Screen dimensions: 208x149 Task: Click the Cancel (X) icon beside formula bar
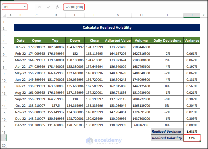(x=39, y=7)
